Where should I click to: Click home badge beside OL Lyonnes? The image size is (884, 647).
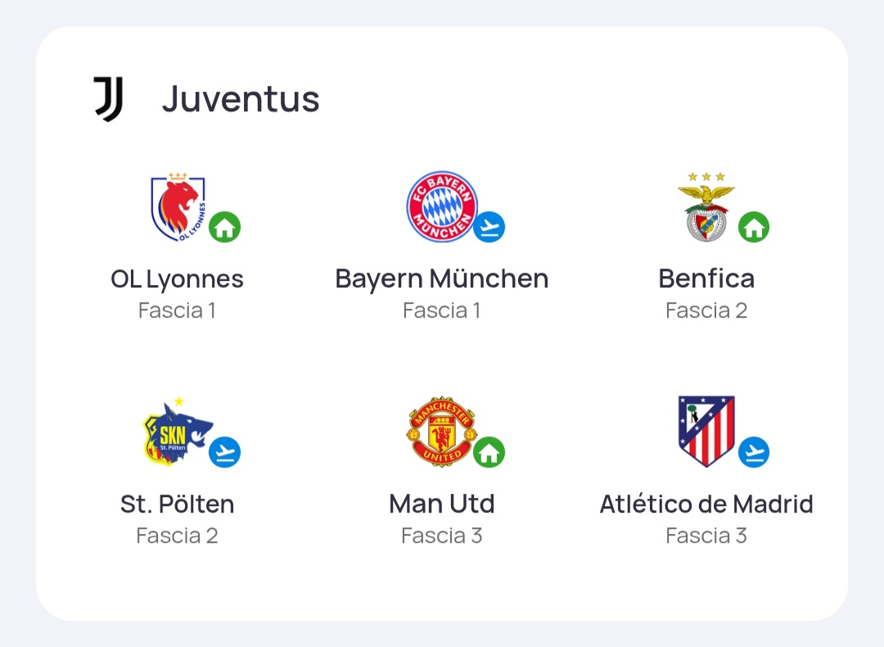[x=225, y=227]
